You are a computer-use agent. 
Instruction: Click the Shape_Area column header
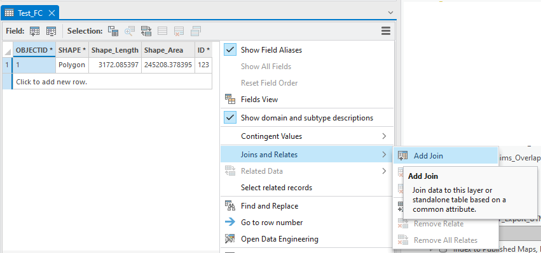[x=168, y=50]
